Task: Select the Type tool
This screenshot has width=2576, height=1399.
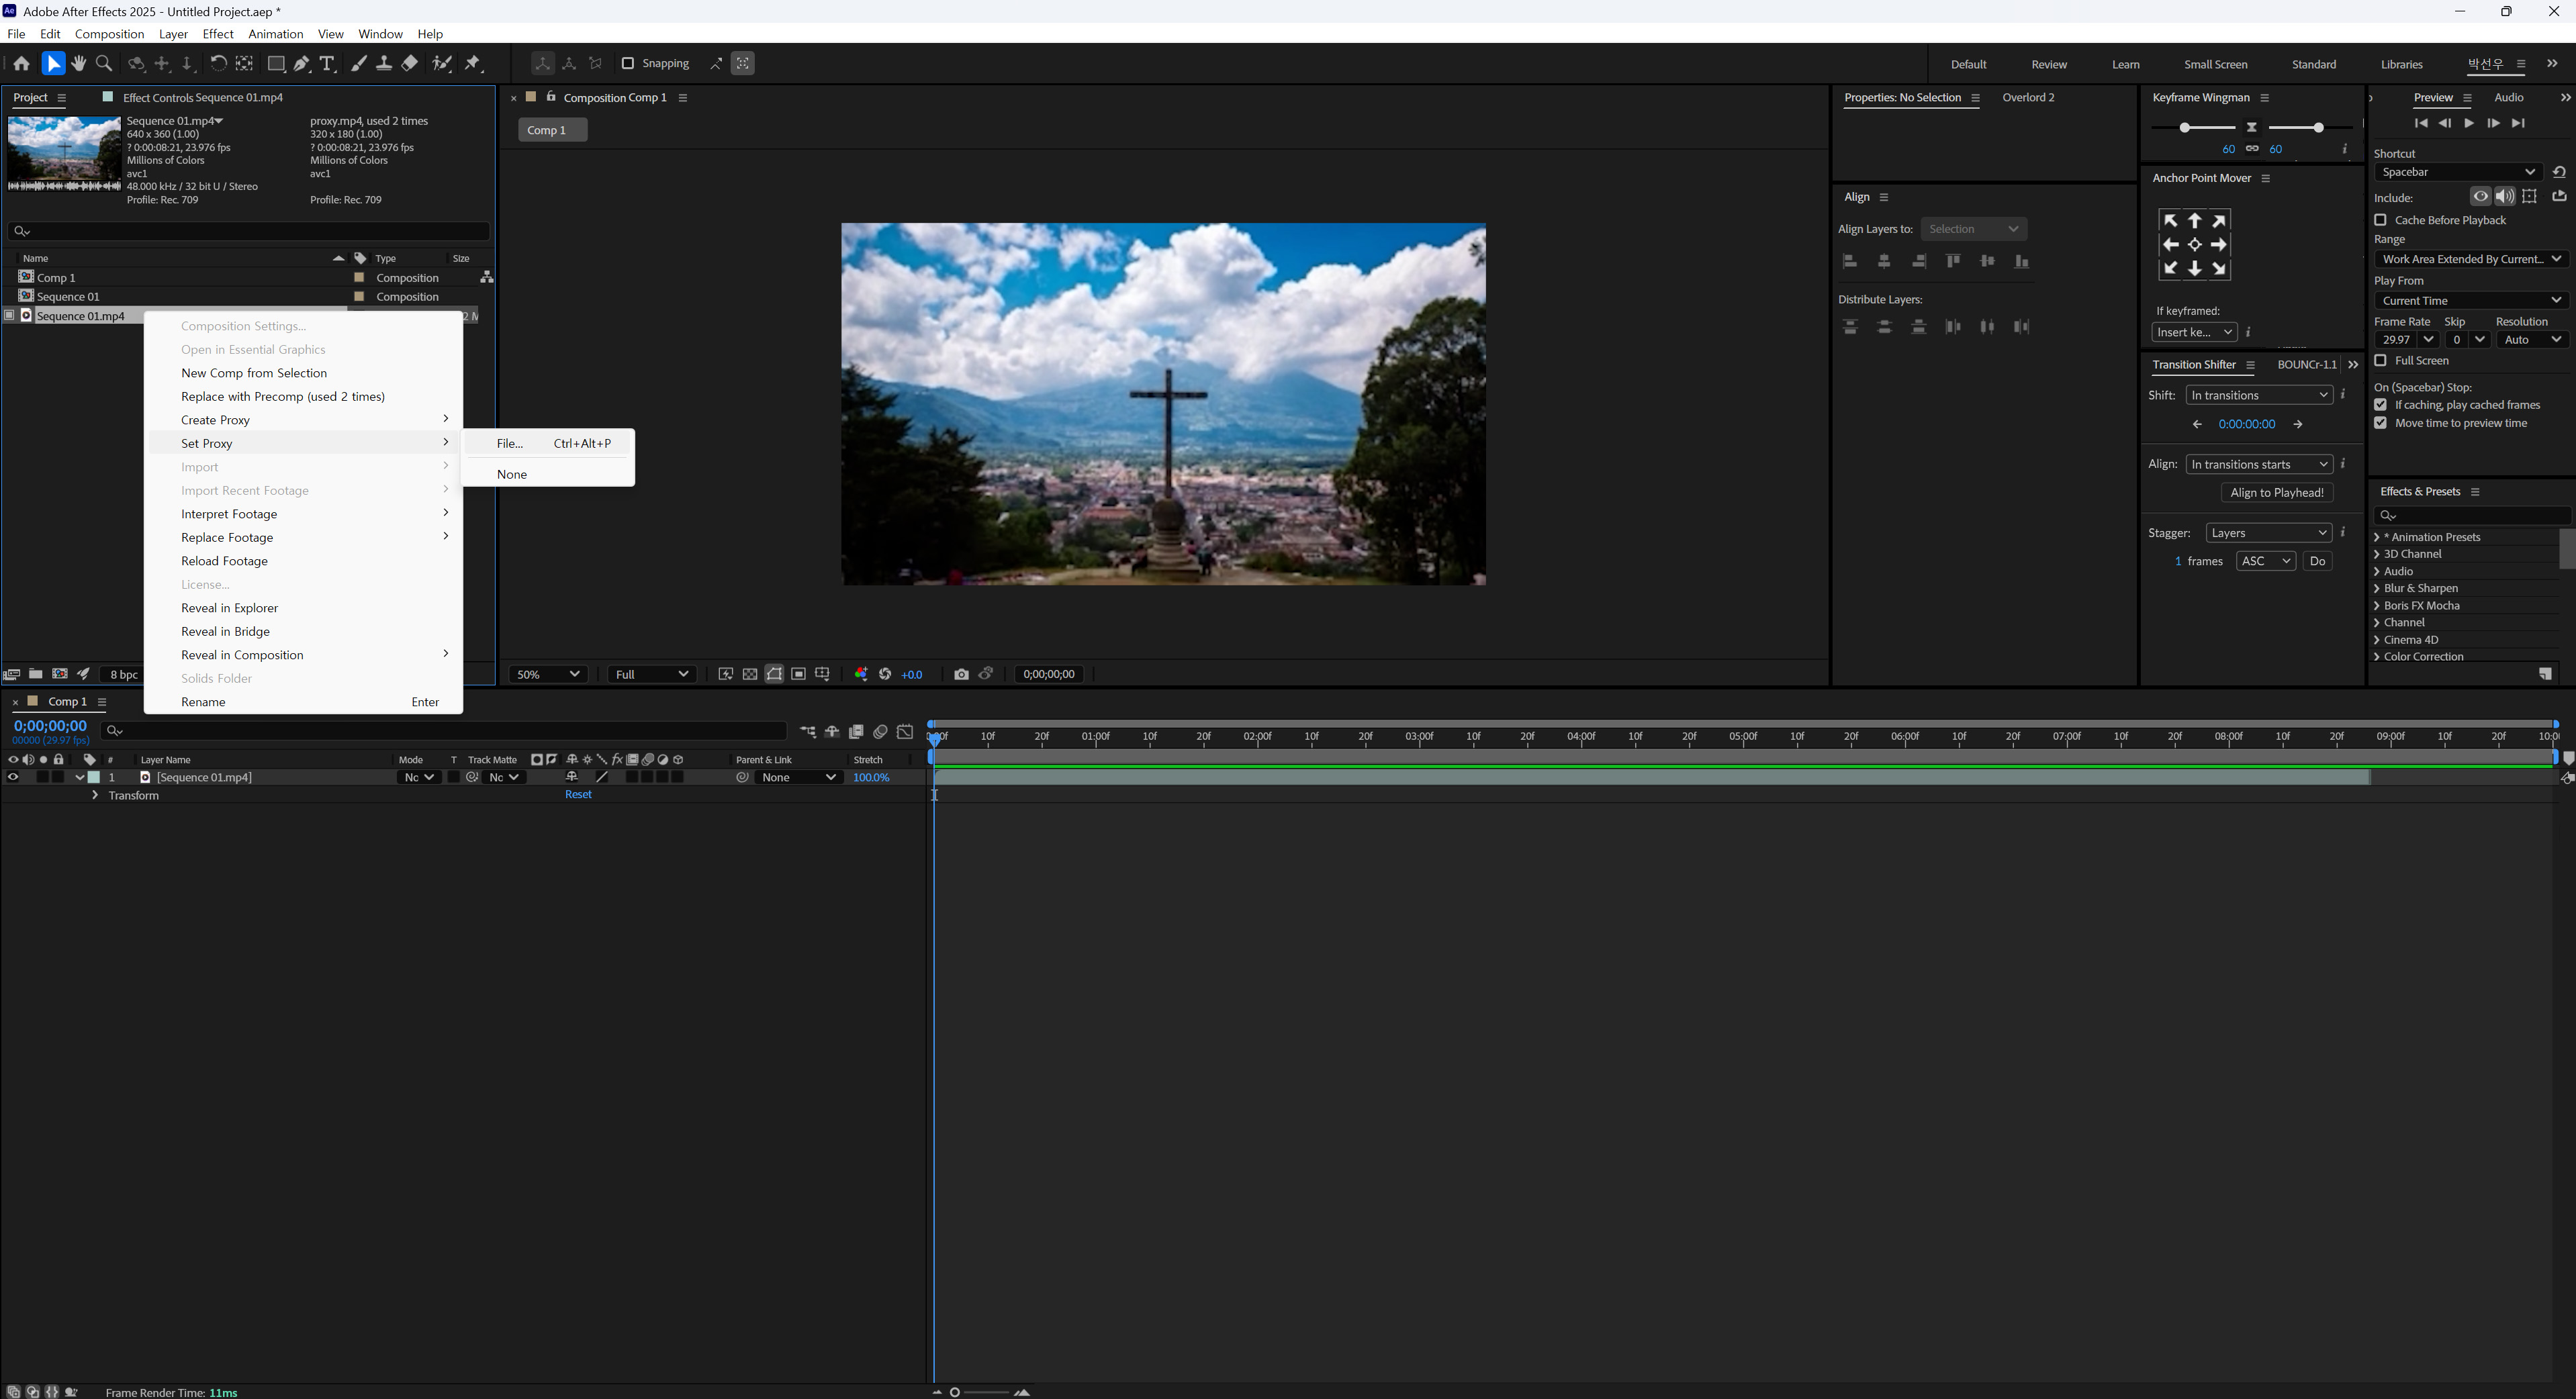Action: (327, 64)
